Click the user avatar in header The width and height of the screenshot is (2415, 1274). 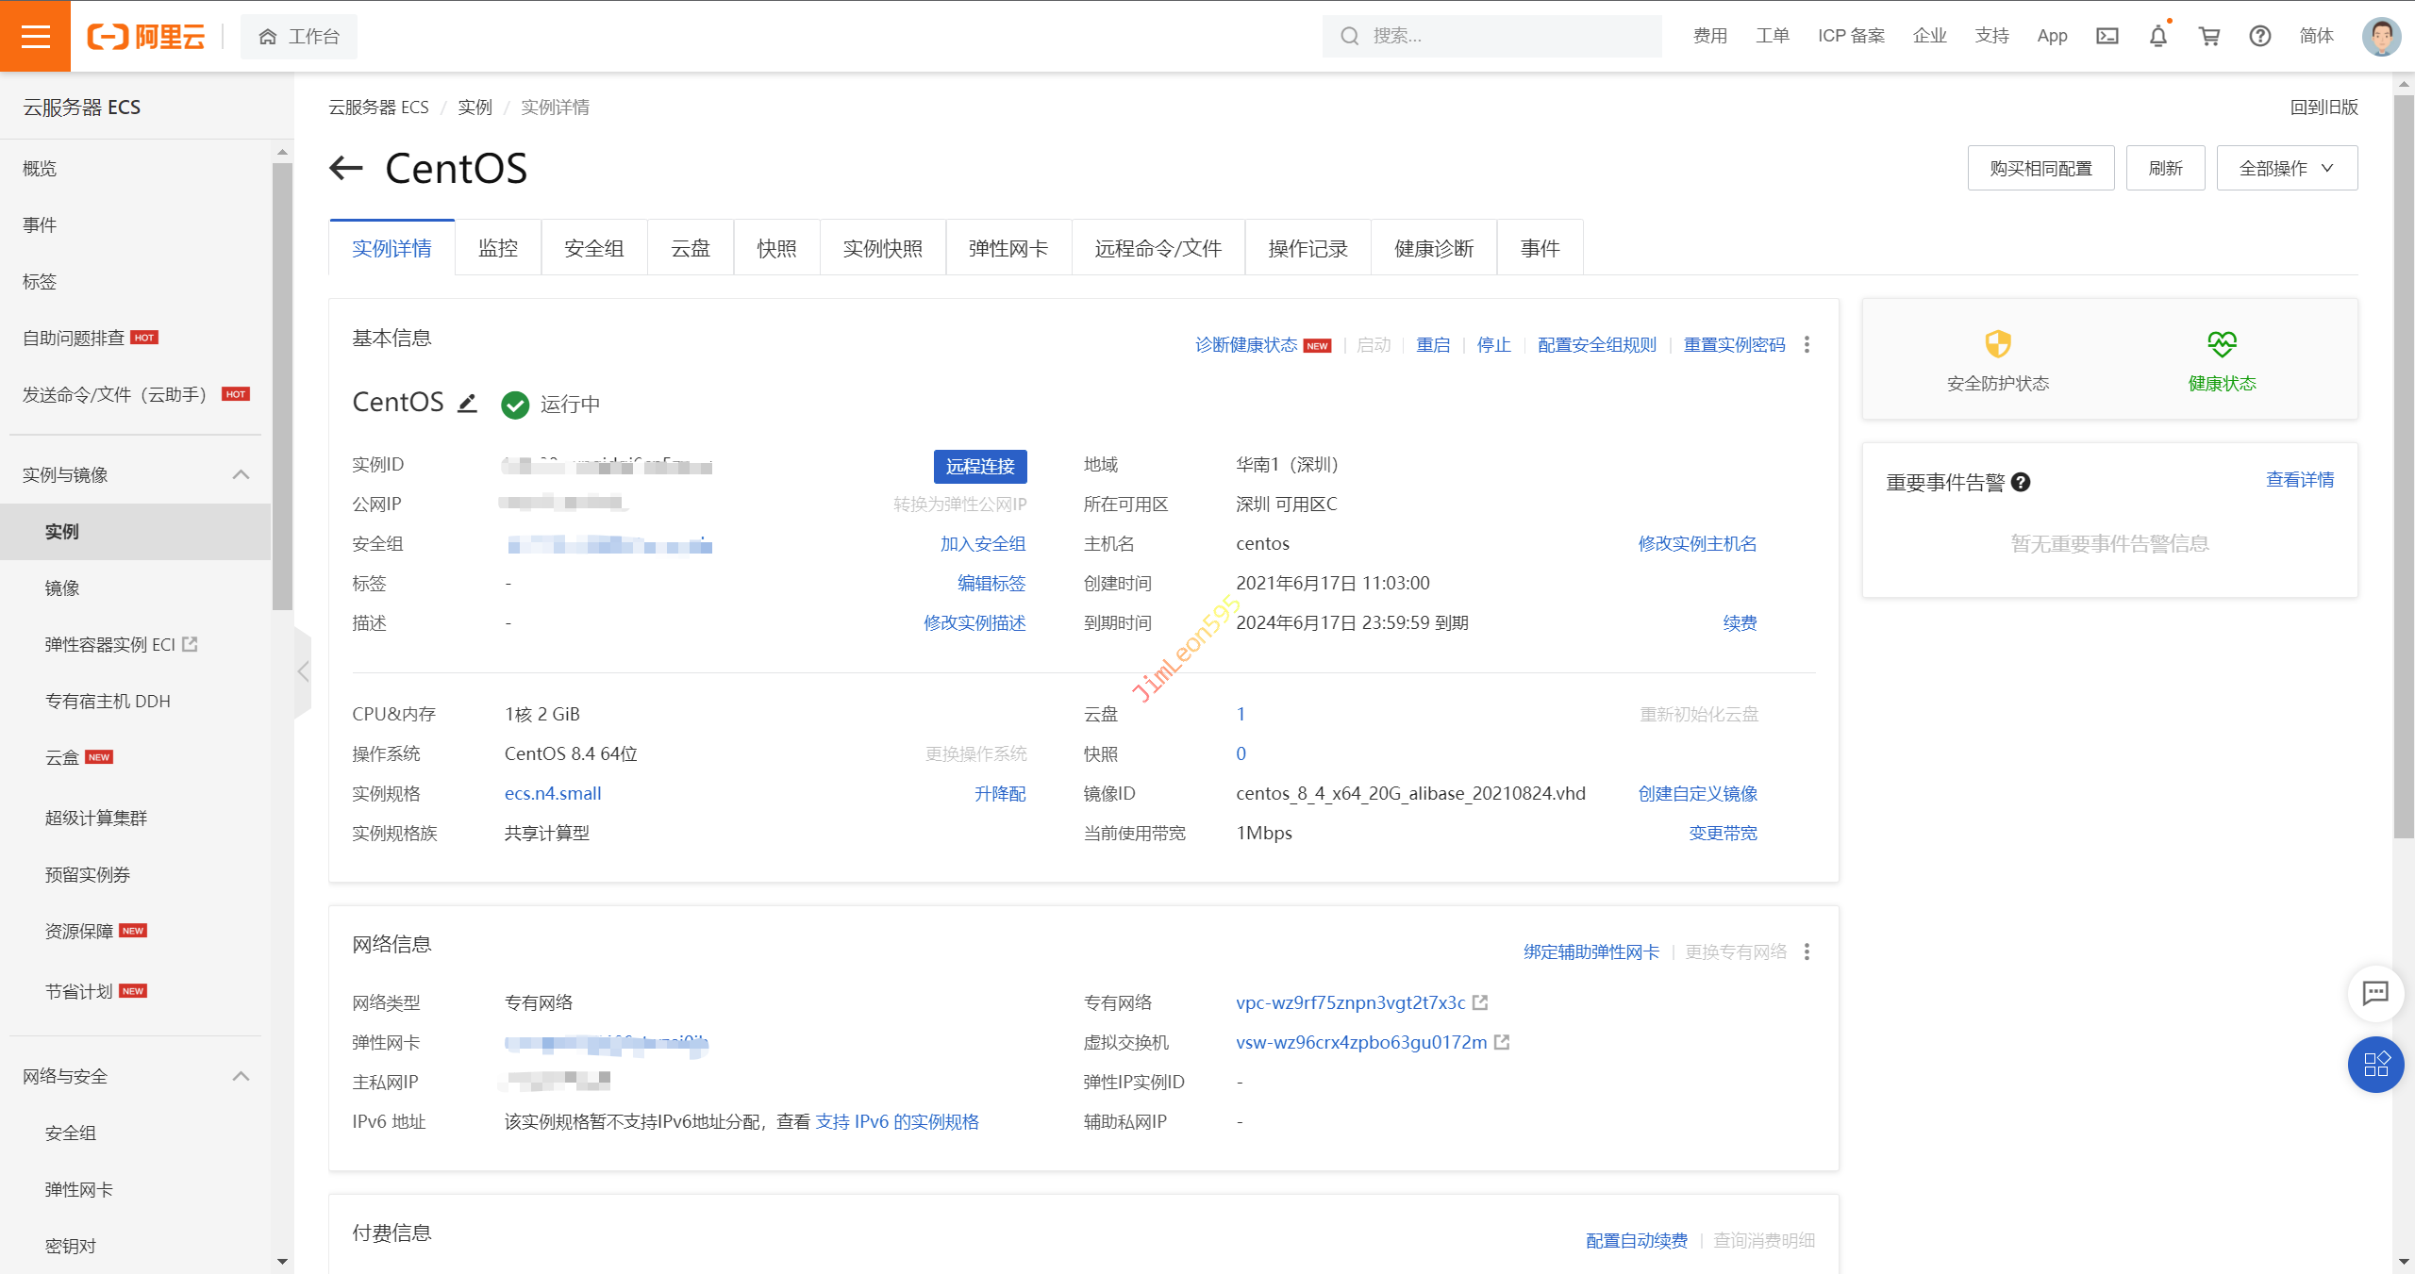(2381, 36)
